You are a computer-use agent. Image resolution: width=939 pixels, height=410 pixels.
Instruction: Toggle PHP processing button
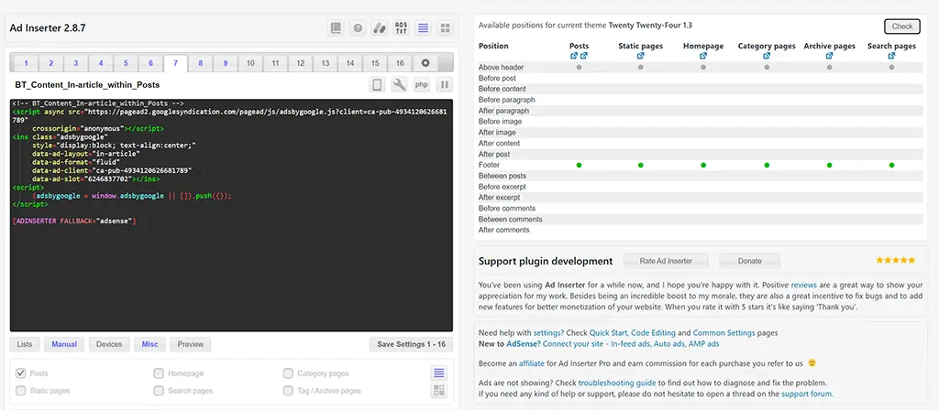pos(422,85)
